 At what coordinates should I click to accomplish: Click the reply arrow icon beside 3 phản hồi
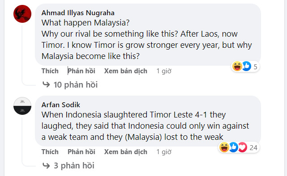coord(46,166)
